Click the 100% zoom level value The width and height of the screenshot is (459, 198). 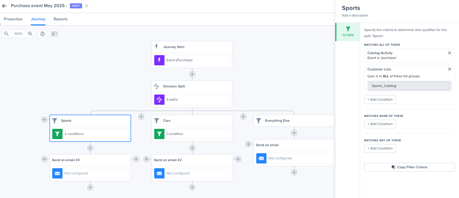click(x=18, y=34)
